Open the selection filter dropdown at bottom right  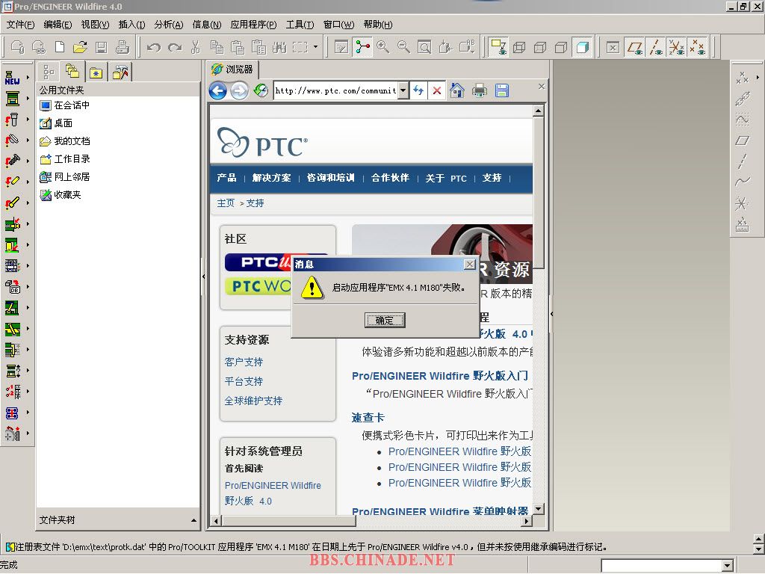[x=728, y=565]
